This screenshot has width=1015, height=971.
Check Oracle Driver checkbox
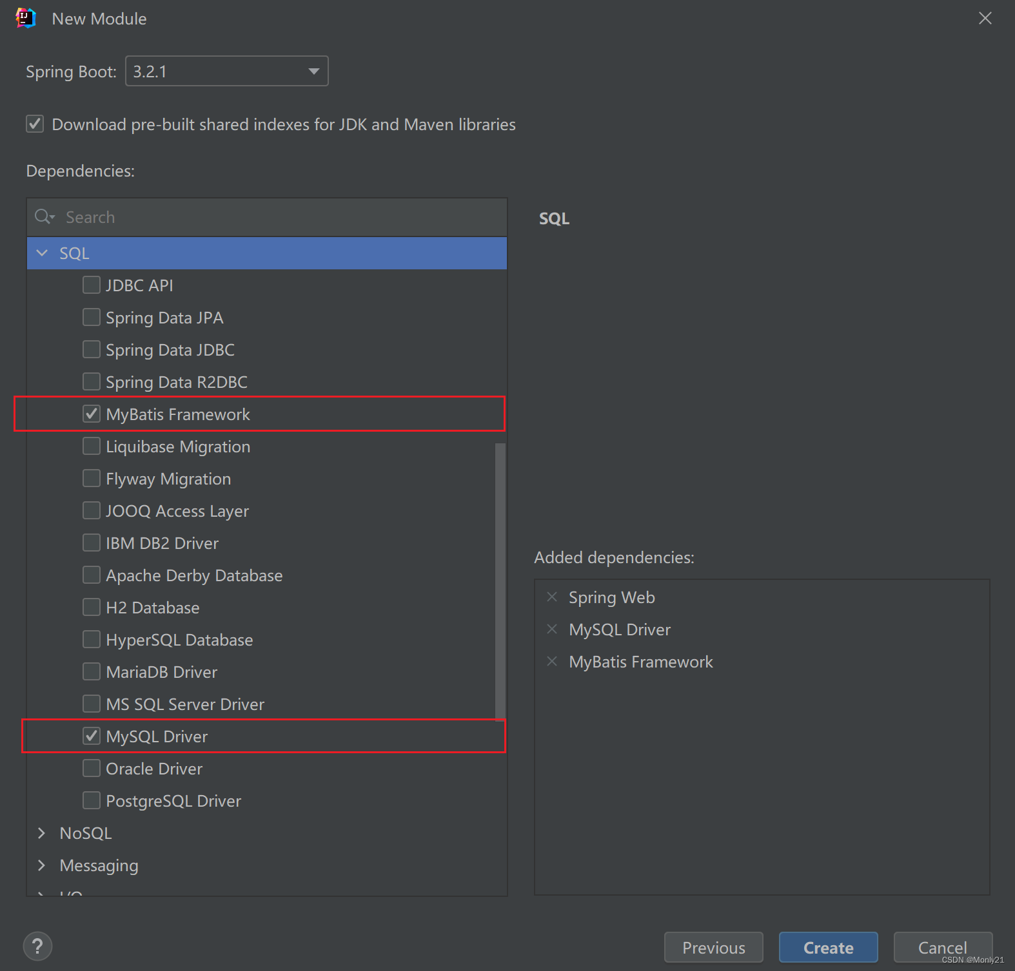[92, 768]
